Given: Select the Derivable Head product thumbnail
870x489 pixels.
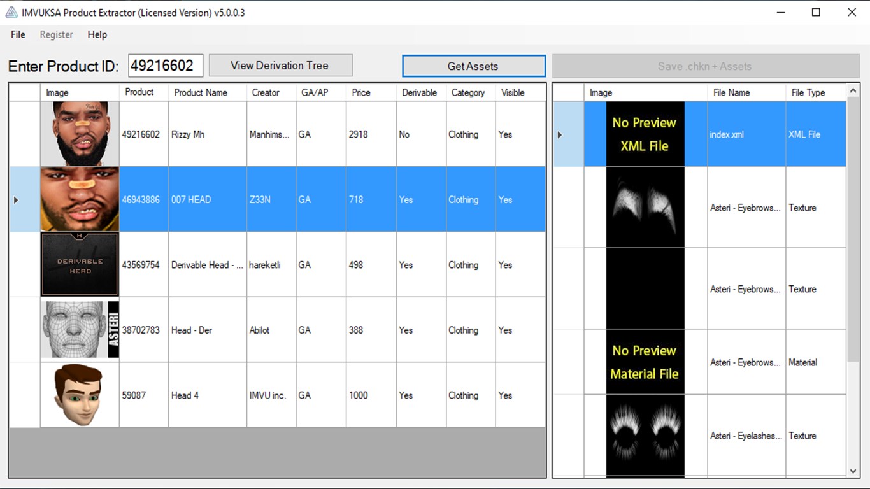Looking at the screenshot, I should (80, 264).
